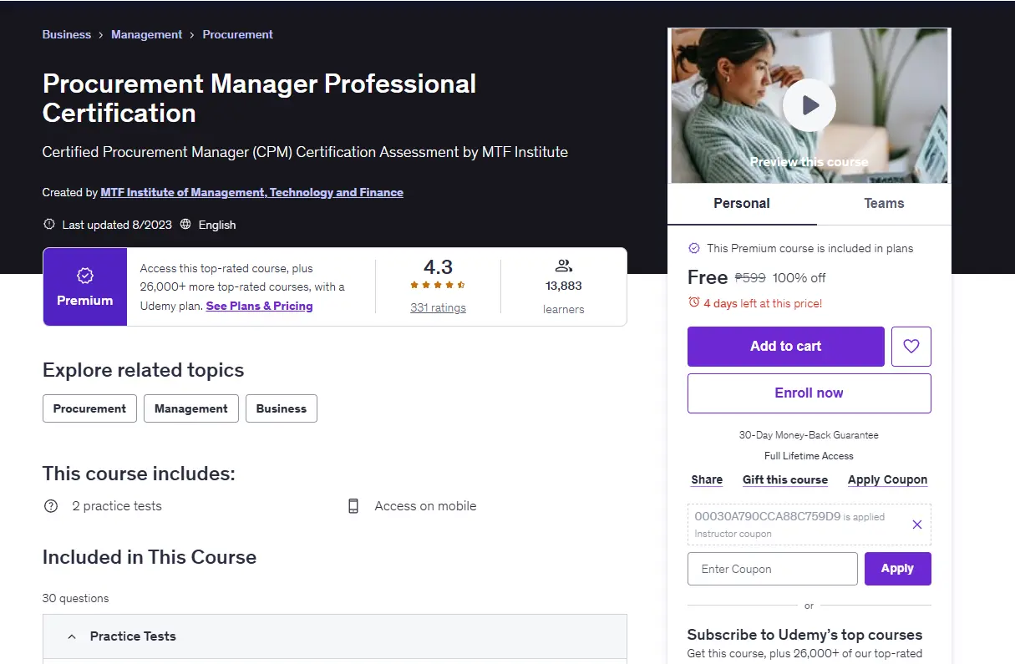Open See Plans & Pricing link

(x=259, y=307)
